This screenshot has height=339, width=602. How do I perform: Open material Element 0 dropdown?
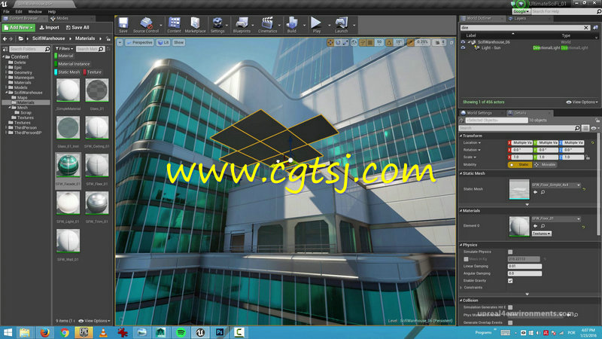coord(556,218)
